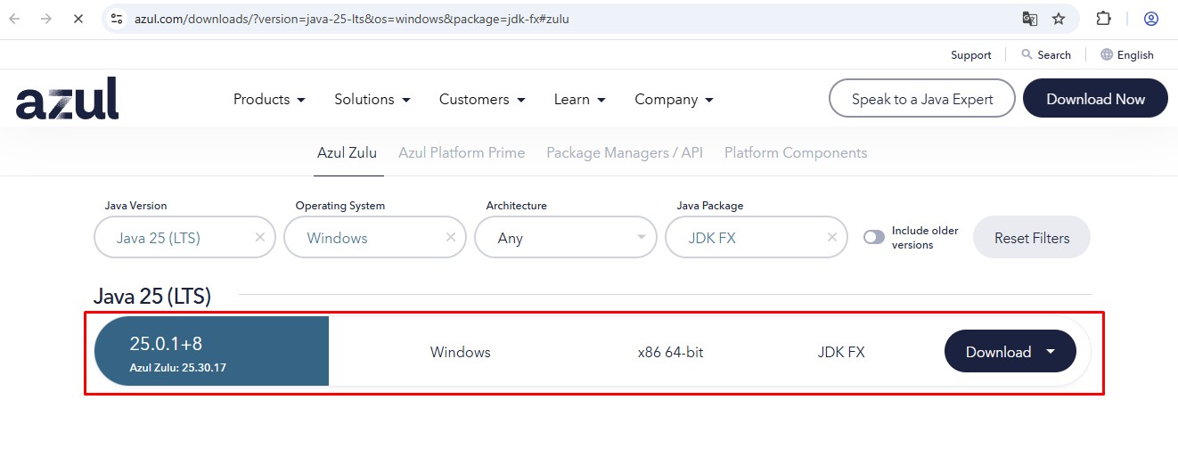Bookmark page with star icon
Screen dimensions: 1178x457
[x=1059, y=19]
